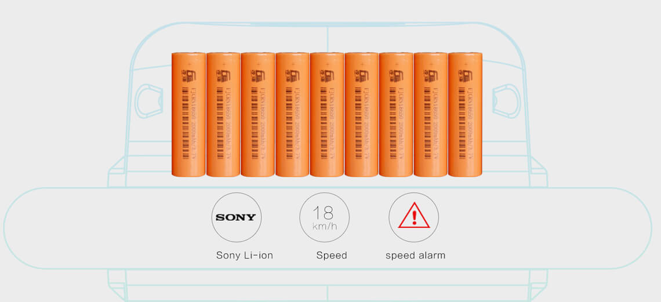Click the left rounded end of board outline
Viewport: 661px width, 302px height.
coord(26,228)
